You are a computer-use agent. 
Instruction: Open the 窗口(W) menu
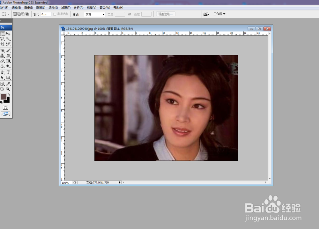click(105, 8)
